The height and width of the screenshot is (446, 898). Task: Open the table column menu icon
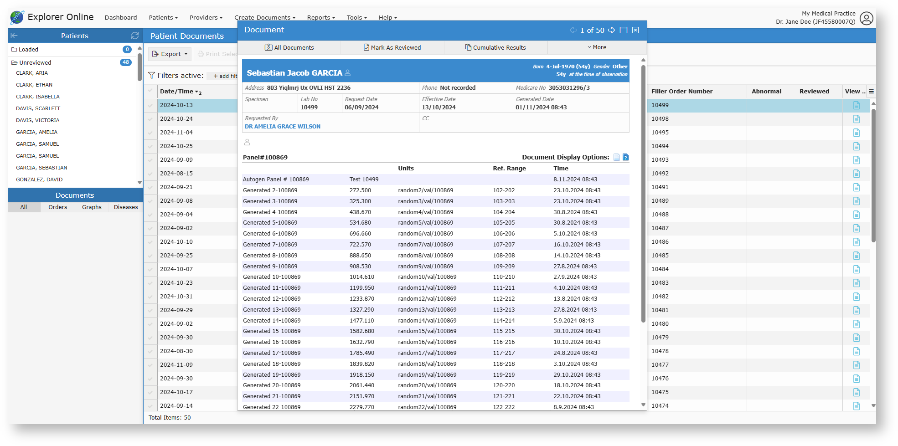[871, 92]
